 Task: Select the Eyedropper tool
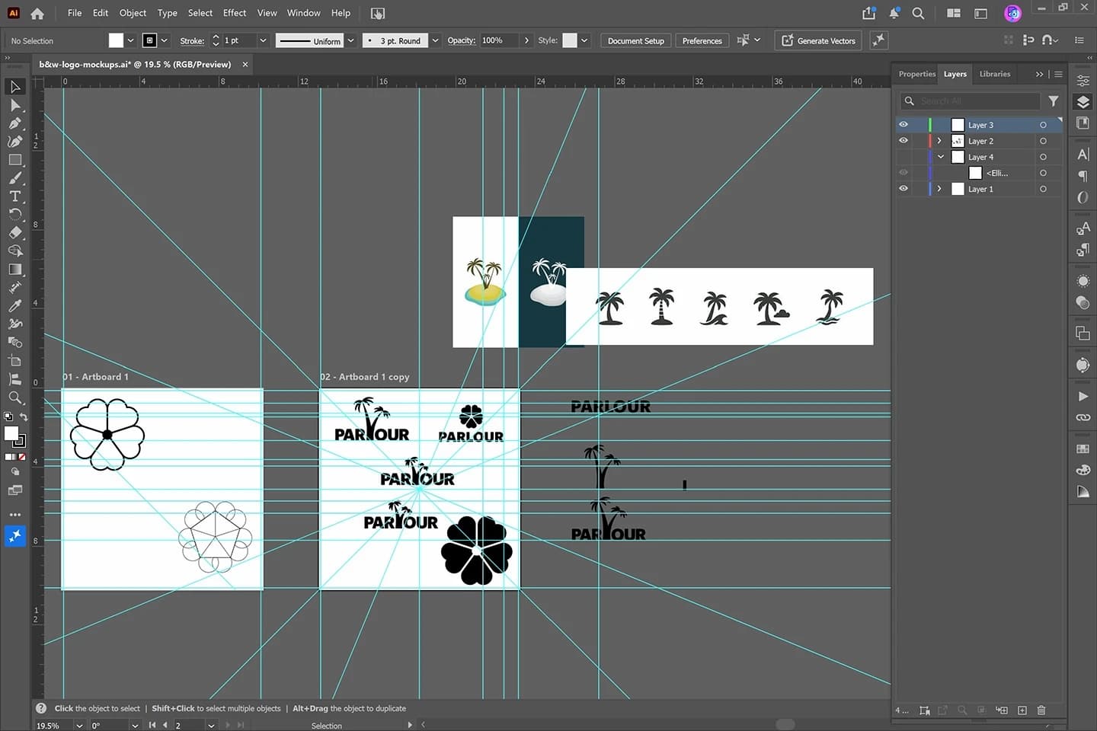[15, 306]
